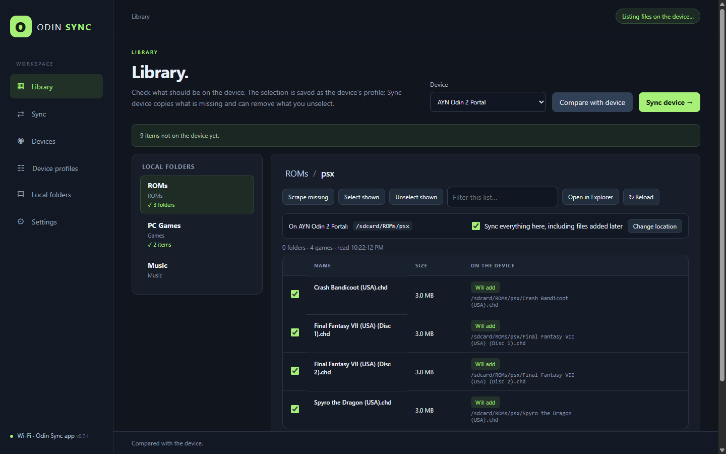This screenshot has width=726, height=454.
Task: Uncheck Final Fantasy VII Disc 2 checkbox
Action: (295, 371)
